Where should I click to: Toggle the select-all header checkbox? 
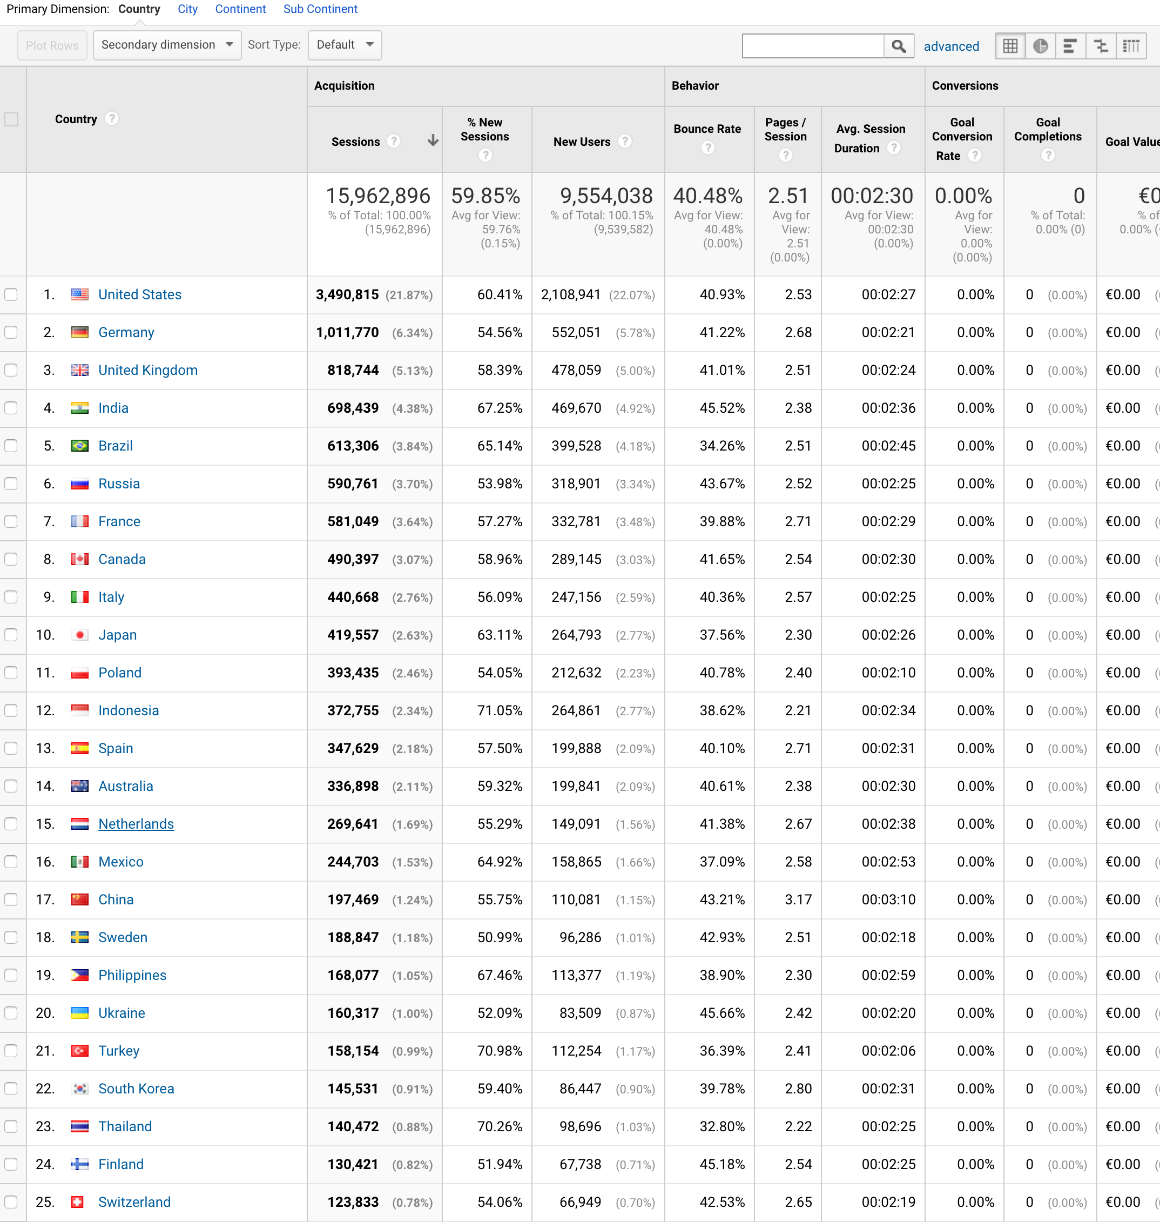pos(11,119)
